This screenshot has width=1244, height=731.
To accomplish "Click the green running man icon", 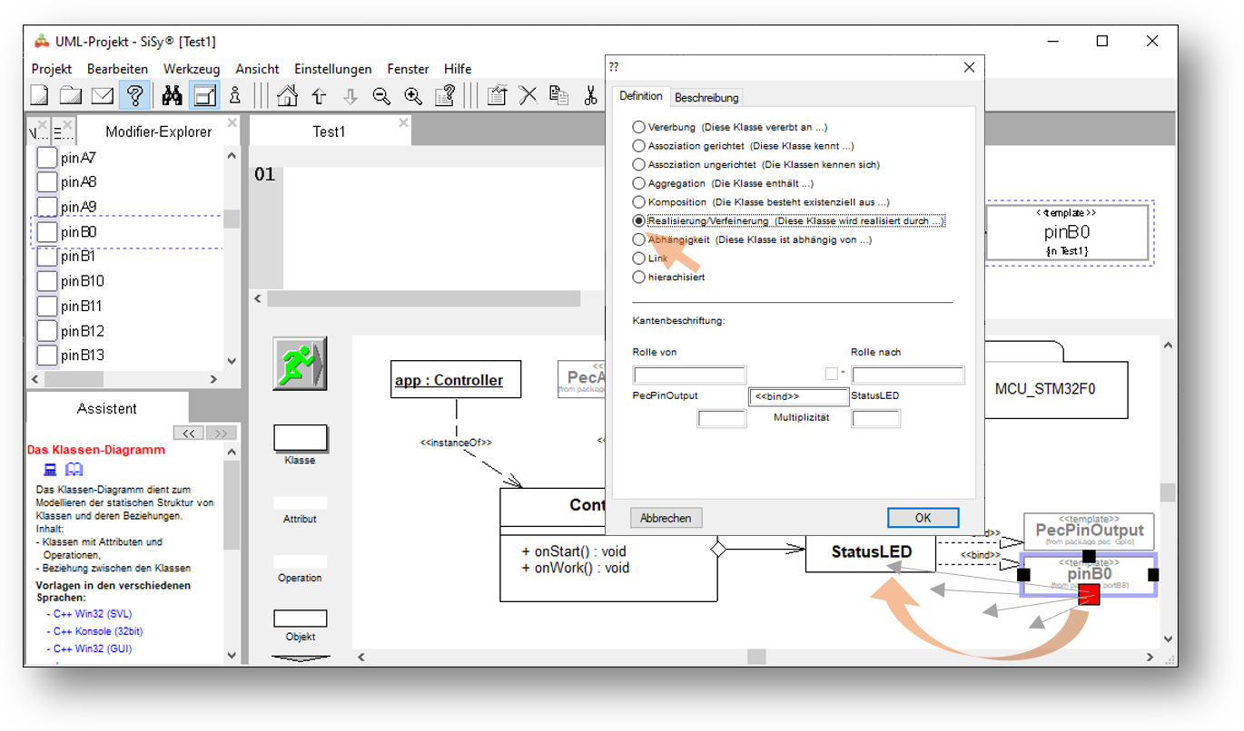I will pyautogui.click(x=299, y=363).
